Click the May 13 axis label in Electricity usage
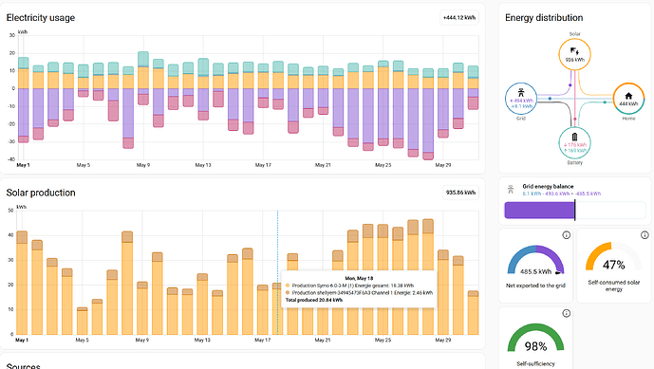 (203, 165)
